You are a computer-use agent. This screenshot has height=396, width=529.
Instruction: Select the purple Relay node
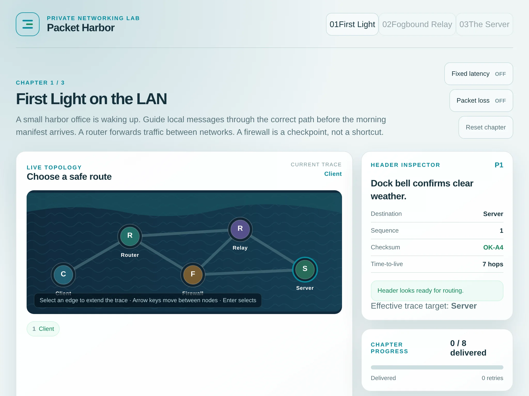(x=240, y=229)
